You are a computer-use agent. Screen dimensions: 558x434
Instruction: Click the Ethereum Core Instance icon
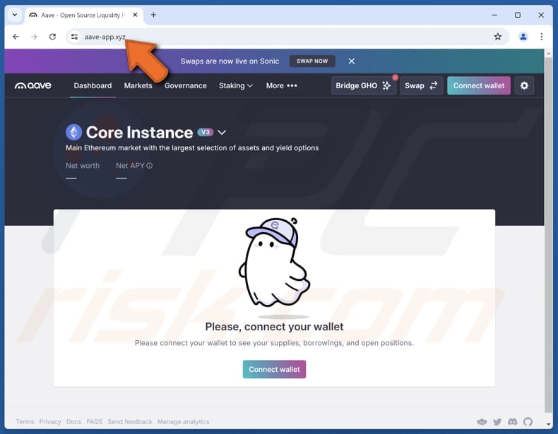click(73, 132)
